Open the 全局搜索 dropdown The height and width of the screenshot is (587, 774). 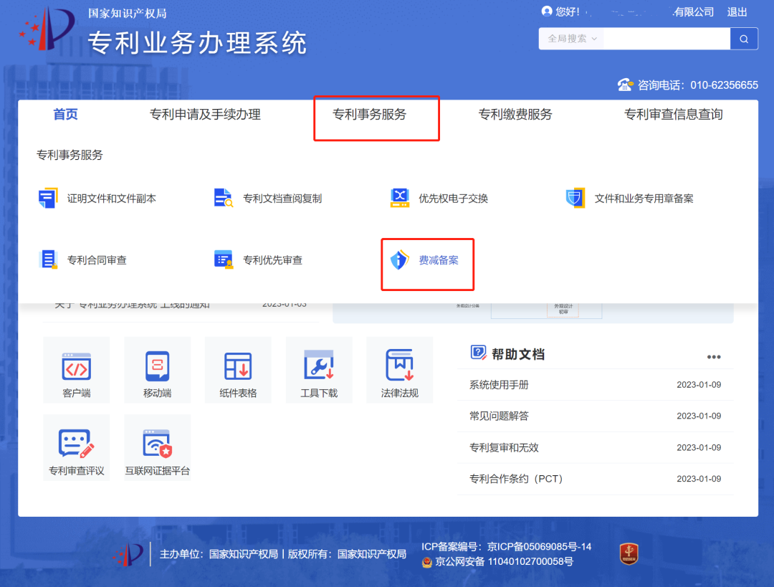point(572,39)
